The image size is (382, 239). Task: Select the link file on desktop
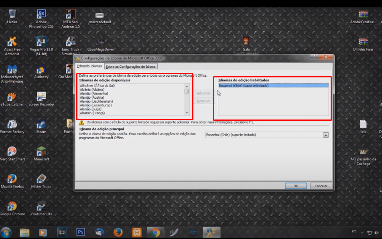pos(363,127)
